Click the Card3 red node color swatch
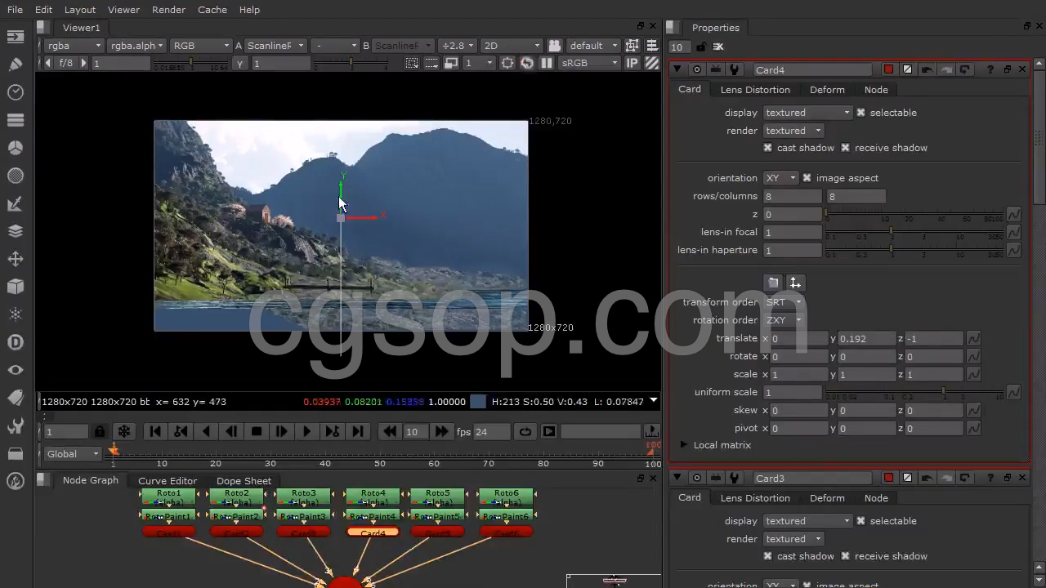 pos(889,478)
